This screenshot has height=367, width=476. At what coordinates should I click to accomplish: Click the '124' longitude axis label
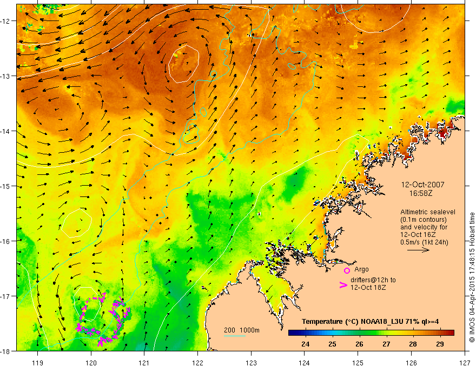(x=305, y=363)
